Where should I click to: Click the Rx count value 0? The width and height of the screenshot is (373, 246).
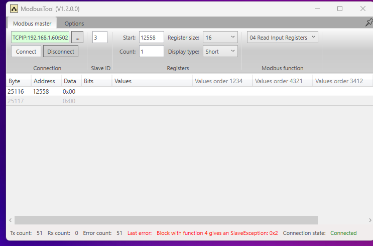77,233
